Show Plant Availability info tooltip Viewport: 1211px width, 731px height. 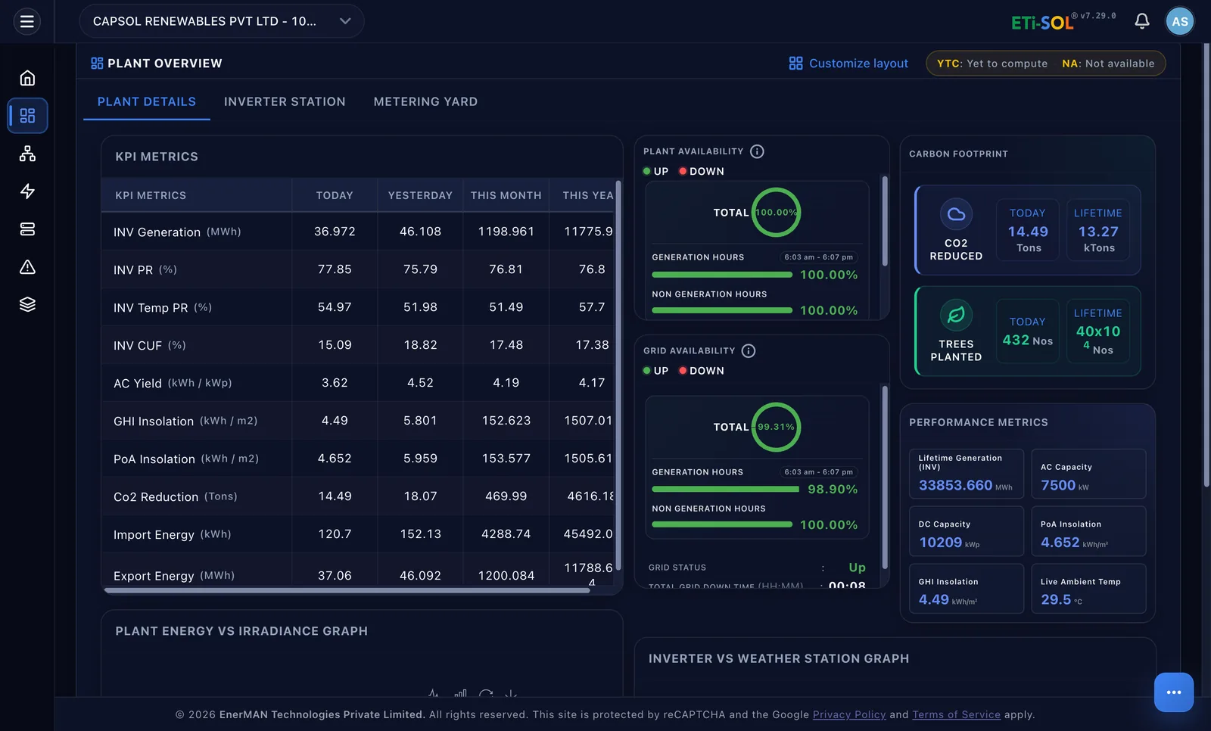[757, 151]
